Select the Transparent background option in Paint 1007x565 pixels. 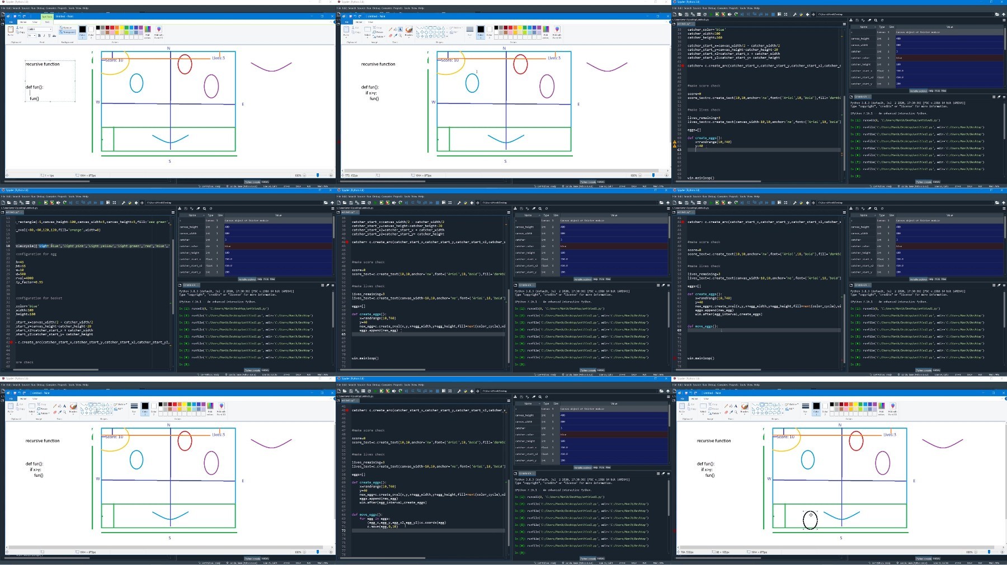point(68,32)
